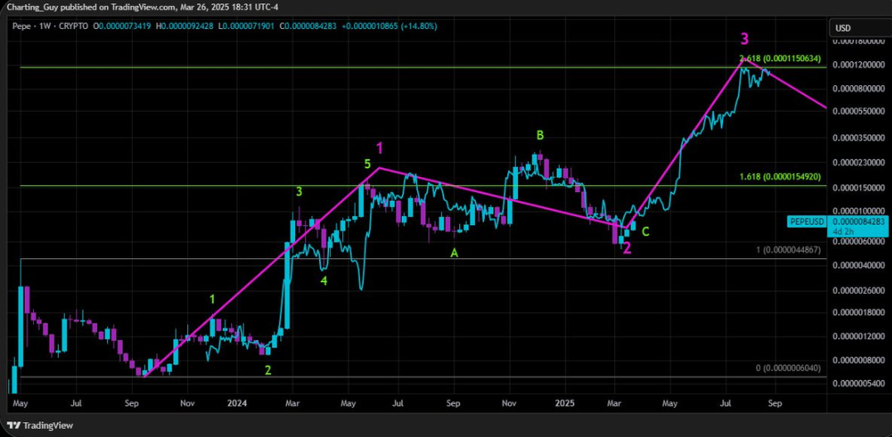Click the TradingView logo
This screenshot has width=892, height=437.
click(41, 425)
